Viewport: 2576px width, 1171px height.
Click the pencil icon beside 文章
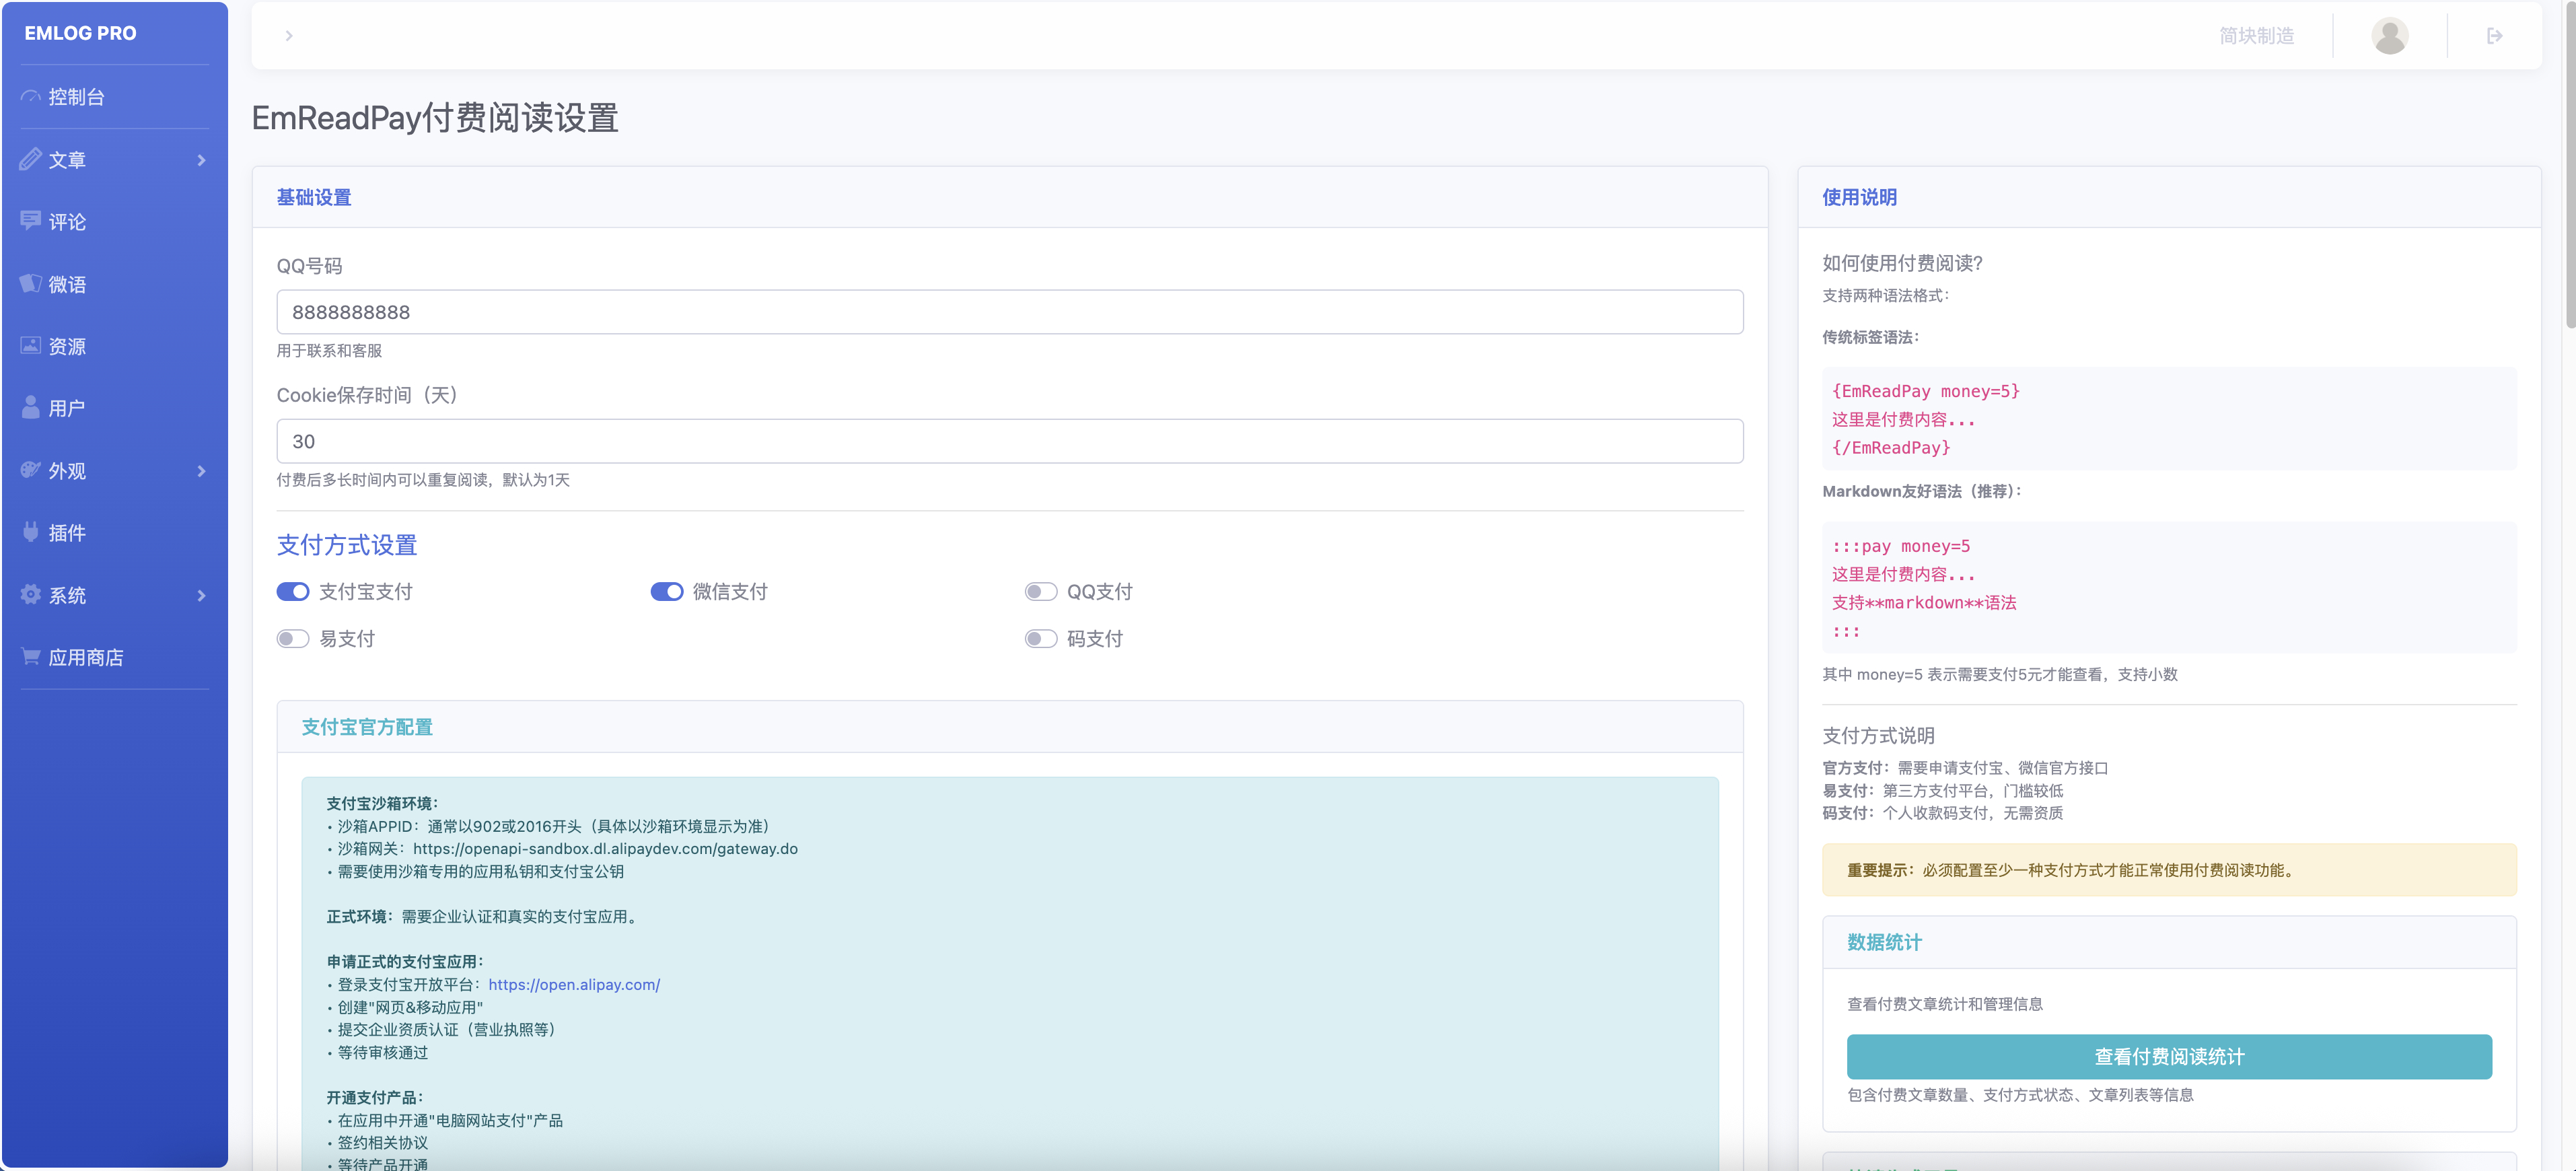click(x=31, y=159)
